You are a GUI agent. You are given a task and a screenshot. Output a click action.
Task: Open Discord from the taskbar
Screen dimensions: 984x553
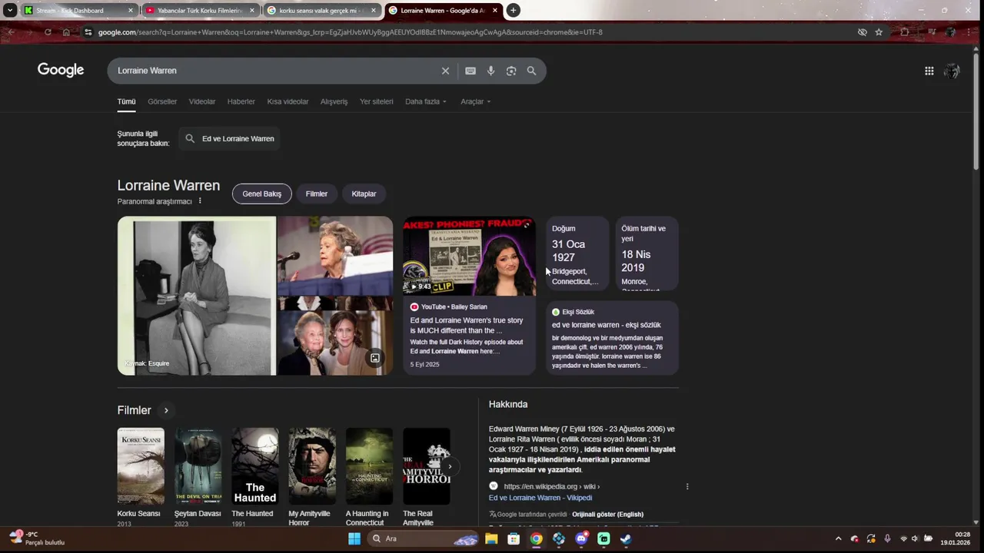tap(582, 538)
